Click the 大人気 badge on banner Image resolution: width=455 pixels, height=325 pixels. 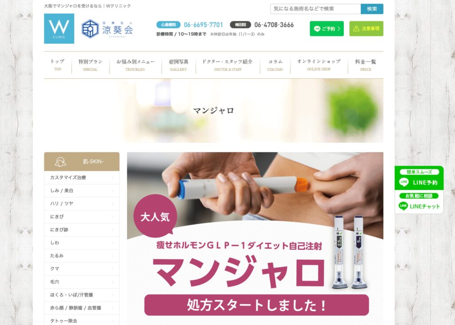155,217
